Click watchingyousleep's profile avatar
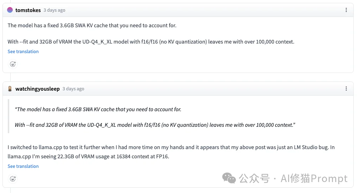359x193 pixels. click(10, 89)
